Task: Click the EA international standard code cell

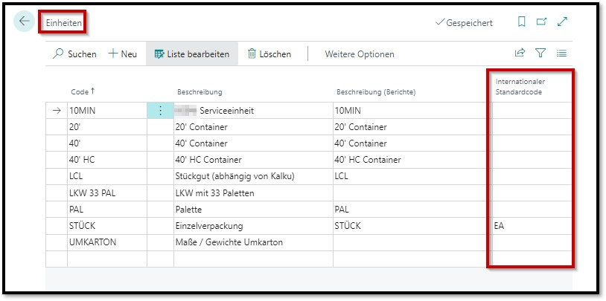Action: tap(529, 225)
